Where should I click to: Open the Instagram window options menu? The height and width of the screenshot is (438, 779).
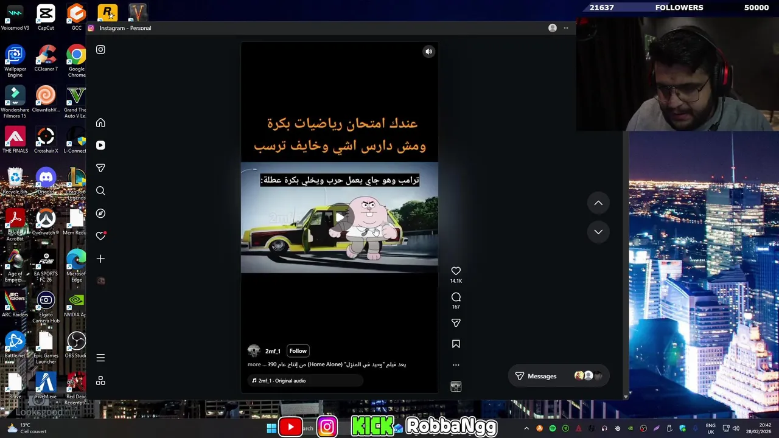click(x=566, y=28)
